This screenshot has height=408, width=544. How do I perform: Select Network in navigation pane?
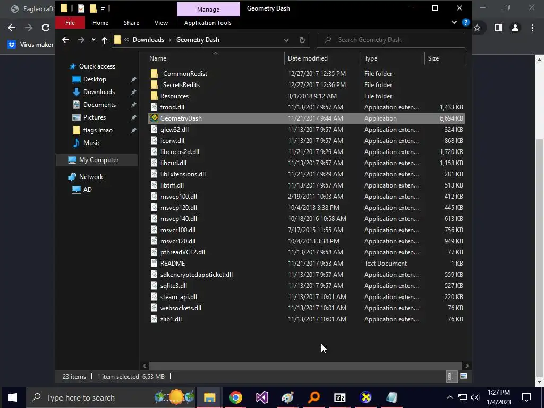(x=91, y=177)
